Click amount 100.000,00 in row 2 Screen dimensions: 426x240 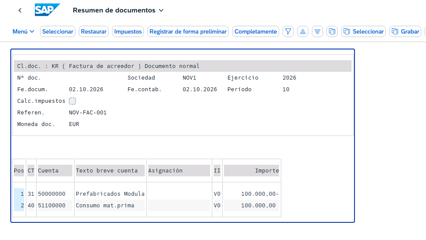coord(258,206)
